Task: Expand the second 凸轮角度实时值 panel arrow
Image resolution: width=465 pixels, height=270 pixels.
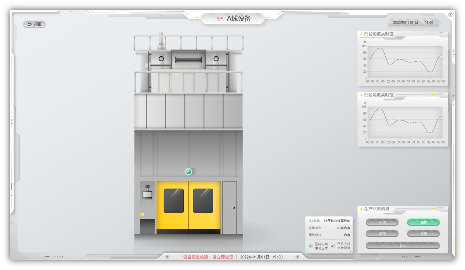Action: (x=440, y=93)
